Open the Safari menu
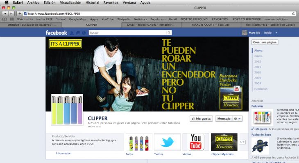Image resolution: width=299 pixels, height=163 pixels. (x=18, y=2)
